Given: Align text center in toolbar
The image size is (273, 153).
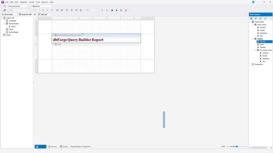Looking at the screenshot, I should point(72,10).
